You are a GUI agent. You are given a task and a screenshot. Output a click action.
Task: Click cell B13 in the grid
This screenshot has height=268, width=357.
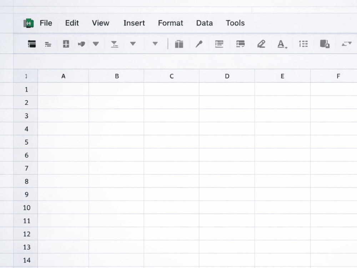coord(116,247)
